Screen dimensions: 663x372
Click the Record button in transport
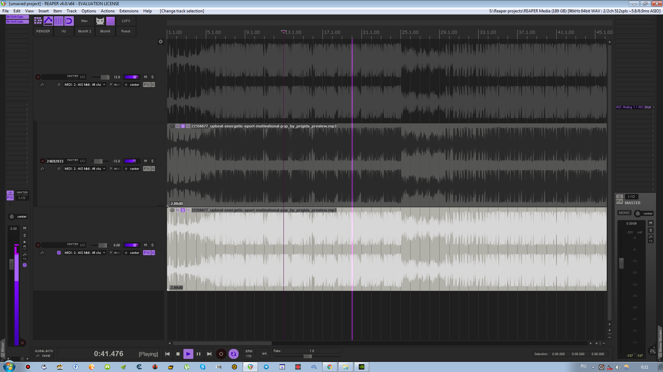point(221,354)
